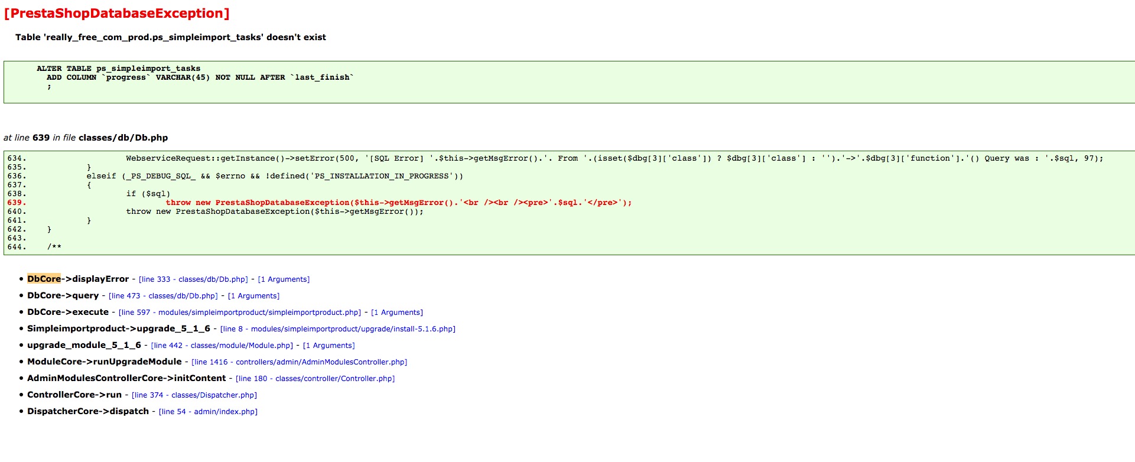The height and width of the screenshot is (462, 1135).
Task: Click code line 638 'if ($sql)'
Action: coord(148,194)
